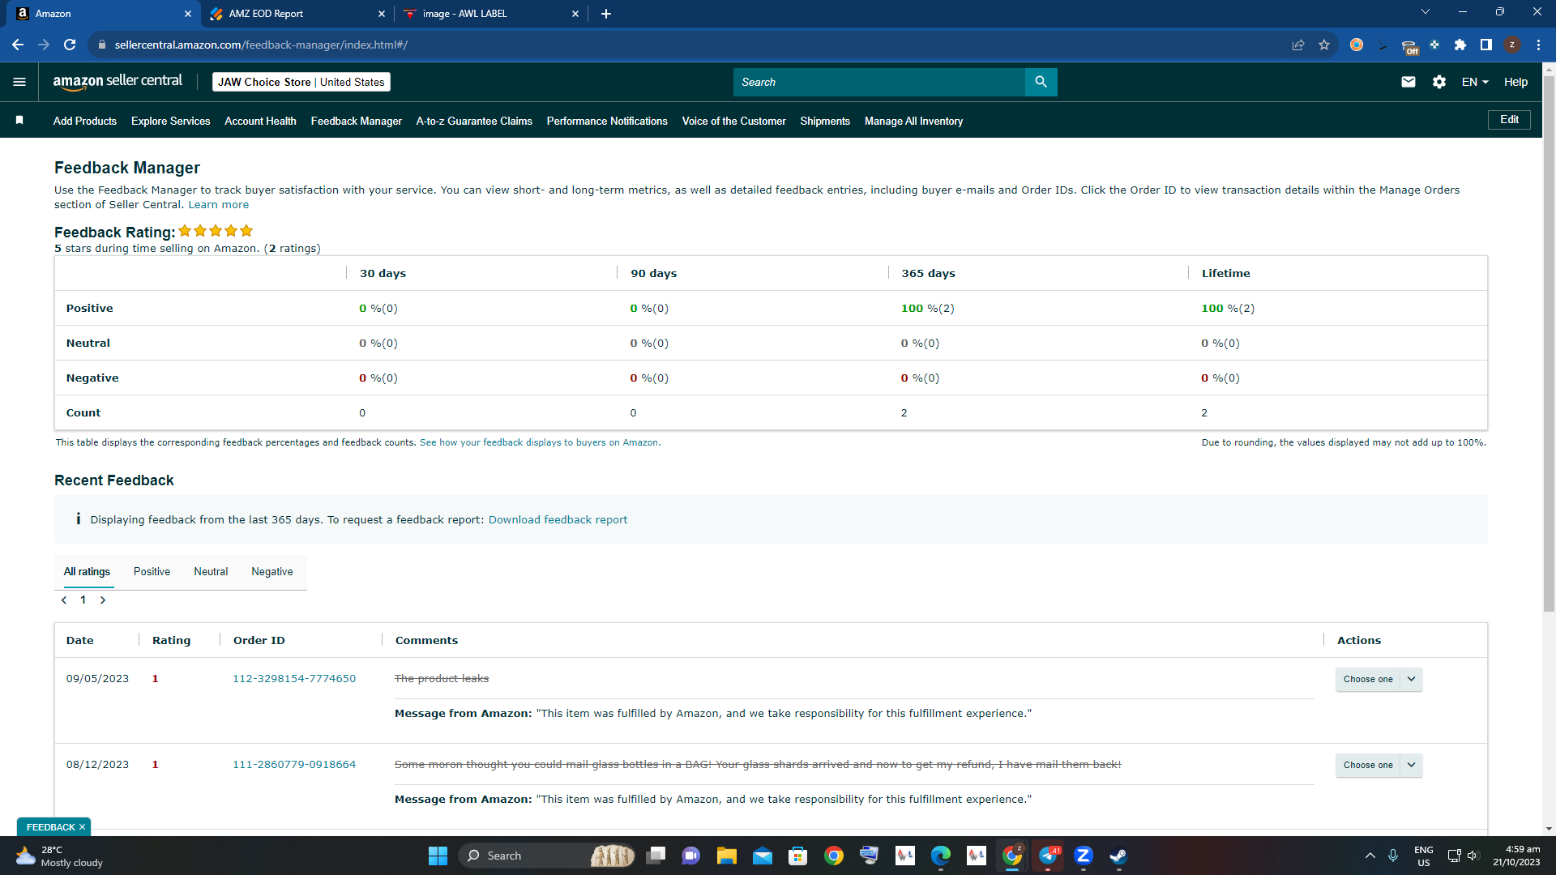Screen dimensions: 1556x875
Task: Click the orange circle extension icon
Action: [1357, 45]
